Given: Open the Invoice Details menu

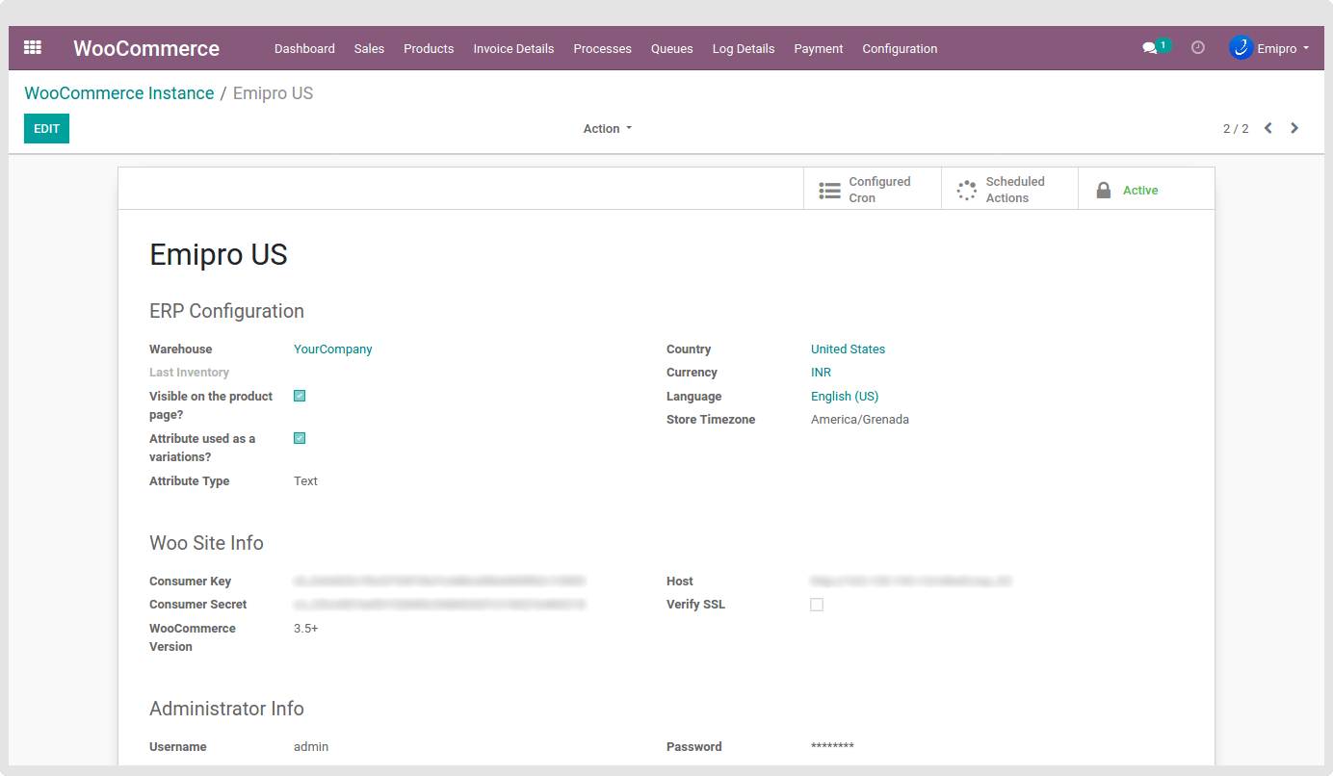Looking at the screenshot, I should click(513, 48).
